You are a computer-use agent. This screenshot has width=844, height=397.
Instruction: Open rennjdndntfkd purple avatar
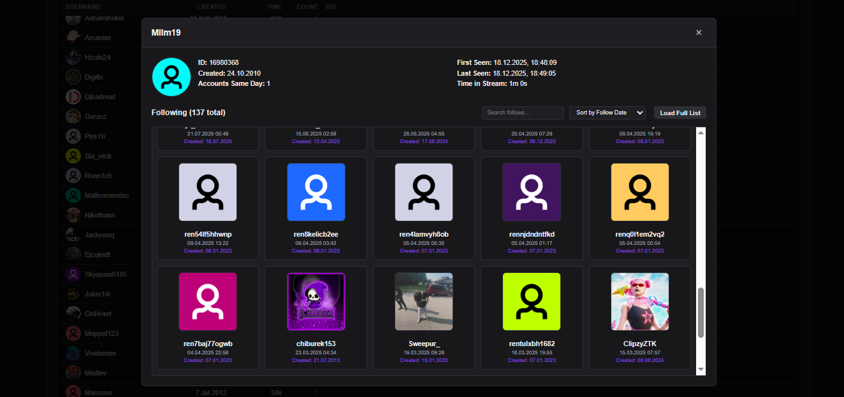(532, 192)
